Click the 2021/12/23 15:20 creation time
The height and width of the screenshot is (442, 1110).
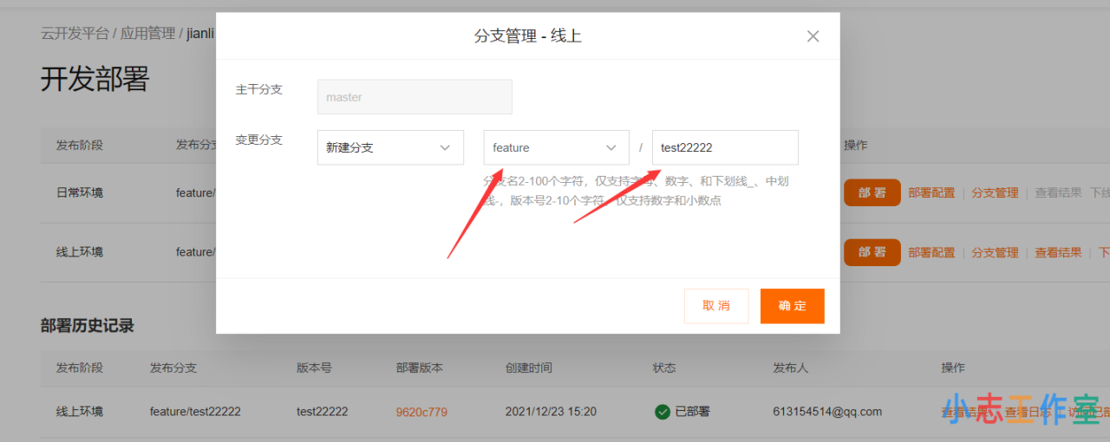click(551, 412)
